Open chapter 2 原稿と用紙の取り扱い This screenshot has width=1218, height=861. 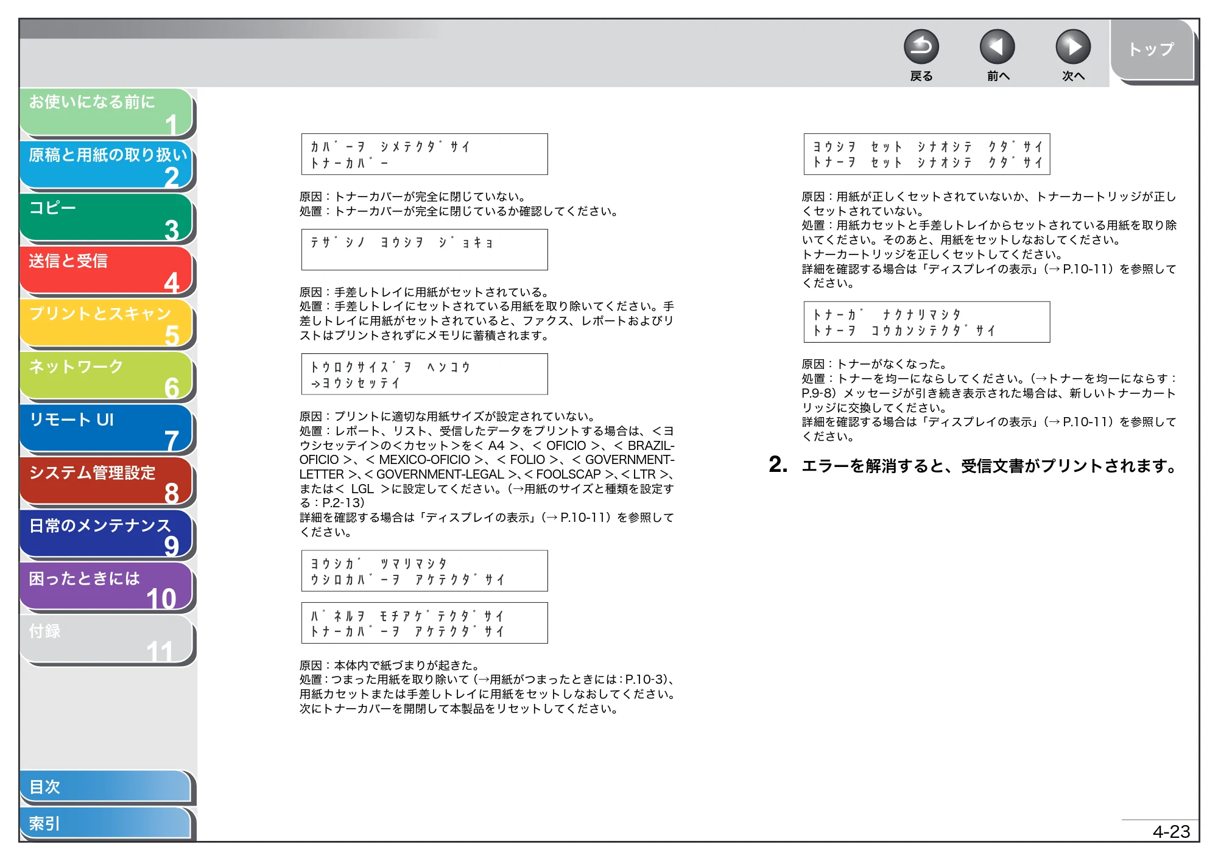(107, 165)
